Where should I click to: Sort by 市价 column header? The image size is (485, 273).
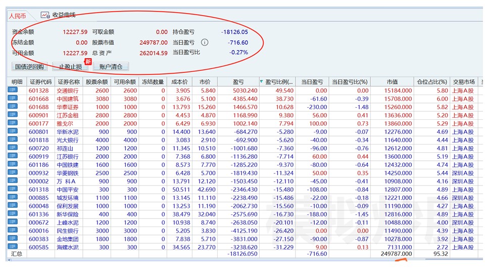[x=205, y=82]
